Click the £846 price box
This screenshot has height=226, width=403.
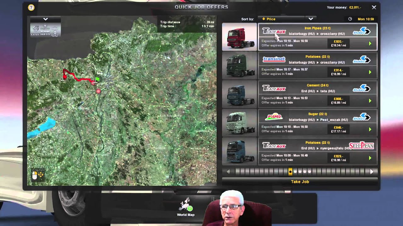pyautogui.click(x=338, y=129)
